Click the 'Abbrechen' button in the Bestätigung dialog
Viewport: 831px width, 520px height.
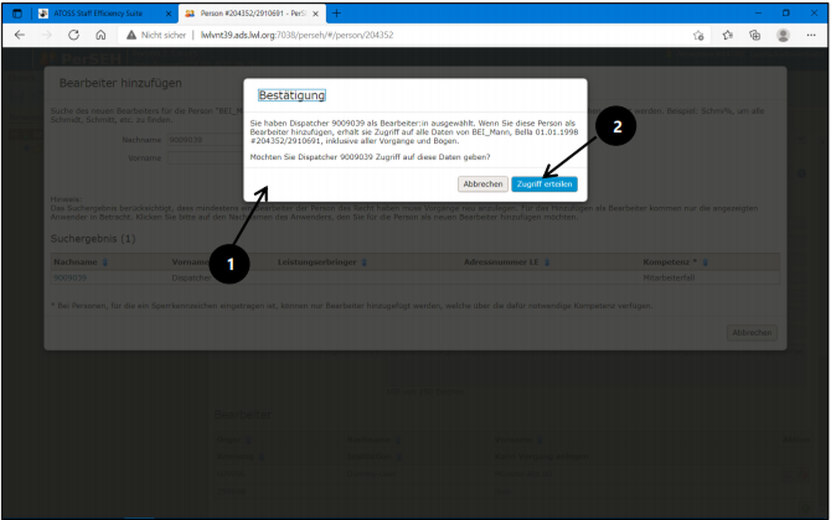tap(483, 184)
